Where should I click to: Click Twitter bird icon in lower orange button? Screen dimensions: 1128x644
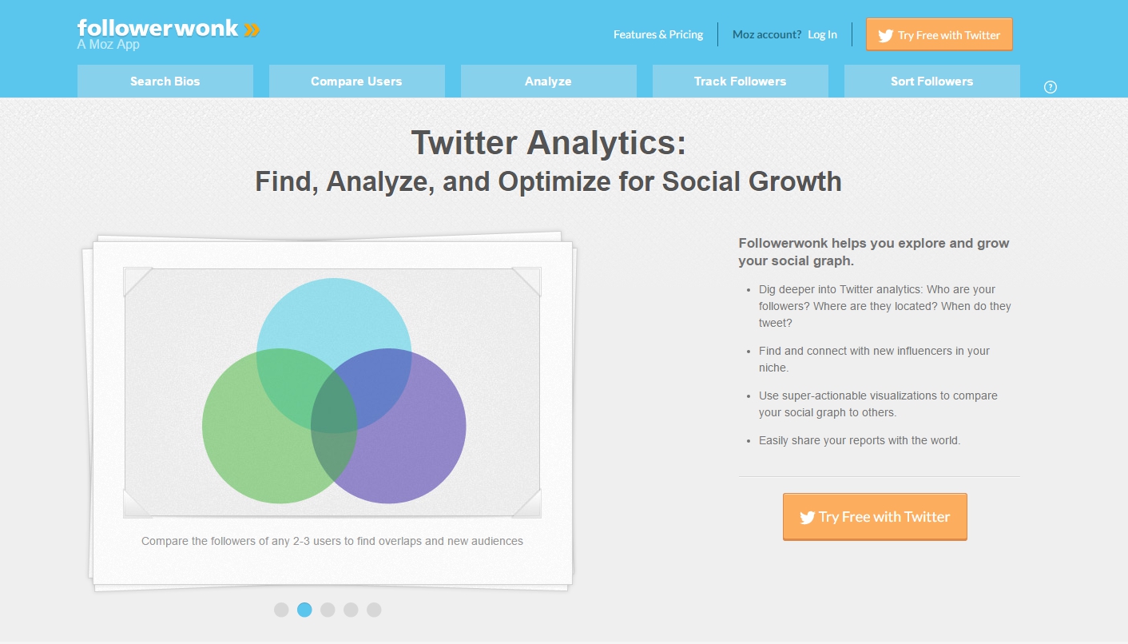[808, 517]
